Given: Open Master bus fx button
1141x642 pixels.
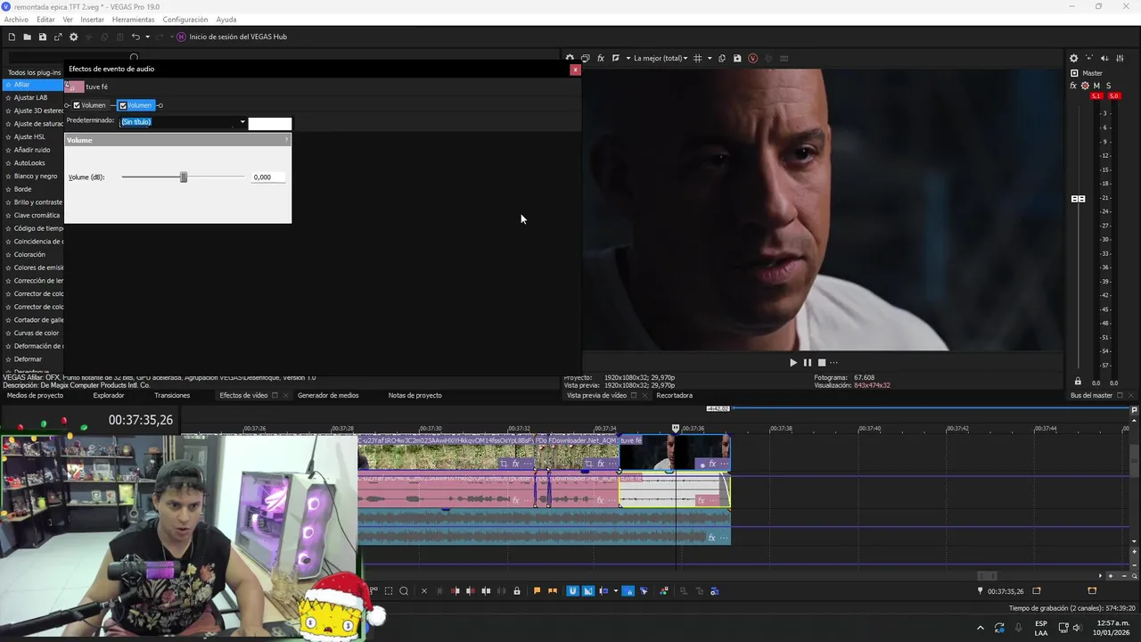Looking at the screenshot, I should [x=1073, y=86].
